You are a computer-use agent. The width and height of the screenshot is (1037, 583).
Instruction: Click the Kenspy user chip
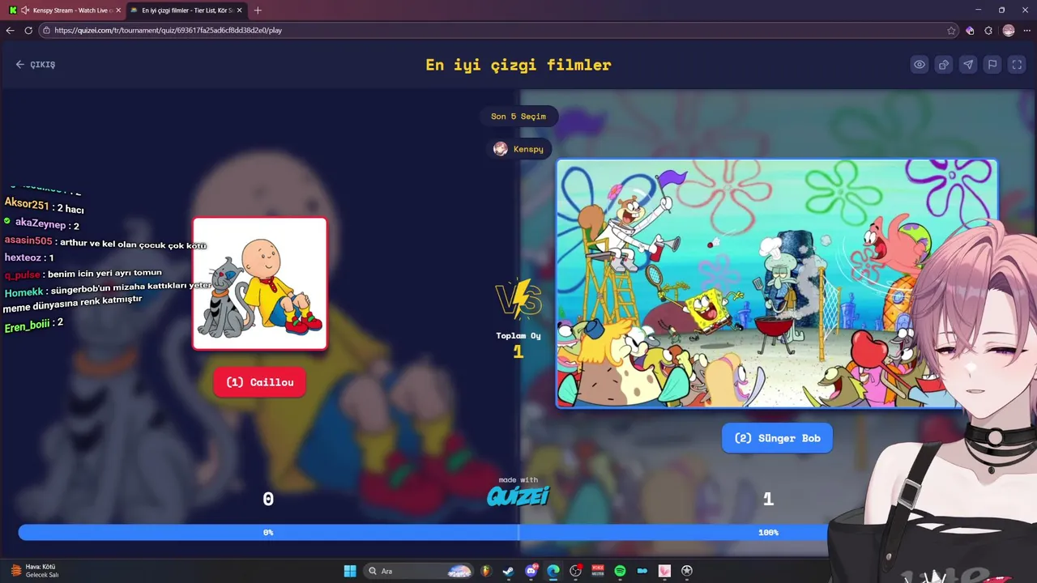click(519, 149)
